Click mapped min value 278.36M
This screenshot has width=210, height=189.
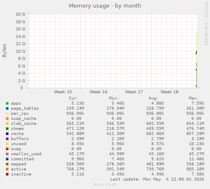[115, 164]
